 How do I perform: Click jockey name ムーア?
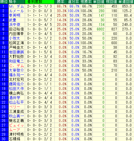[15, 130]
